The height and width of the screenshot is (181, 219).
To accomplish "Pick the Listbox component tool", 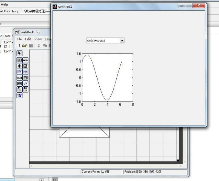I will tap(25, 78).
